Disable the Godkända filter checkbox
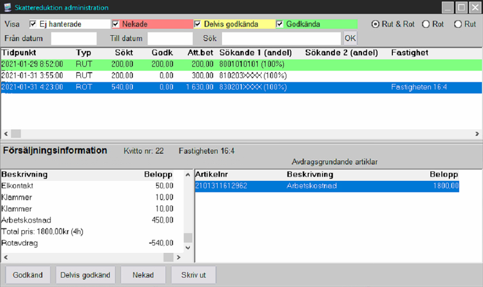 pyautogui.click(x=280, y=24)
